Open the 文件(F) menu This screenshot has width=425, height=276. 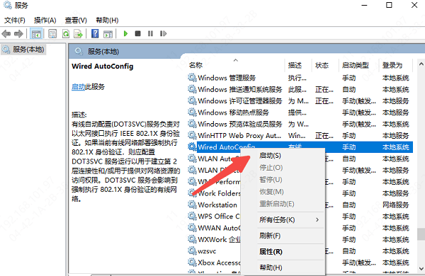point(15,20)
